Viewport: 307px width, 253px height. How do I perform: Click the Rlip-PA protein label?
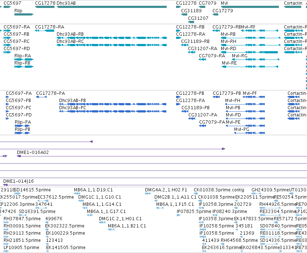pos(23,122)
